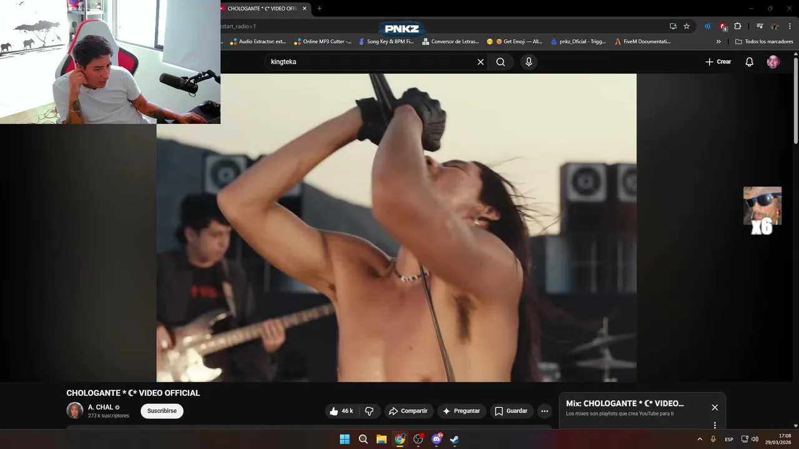The width and height of the screenshot is (799, 449).
Task: Dislike the CHOLOGANTE video
Action: click(369, 411)
